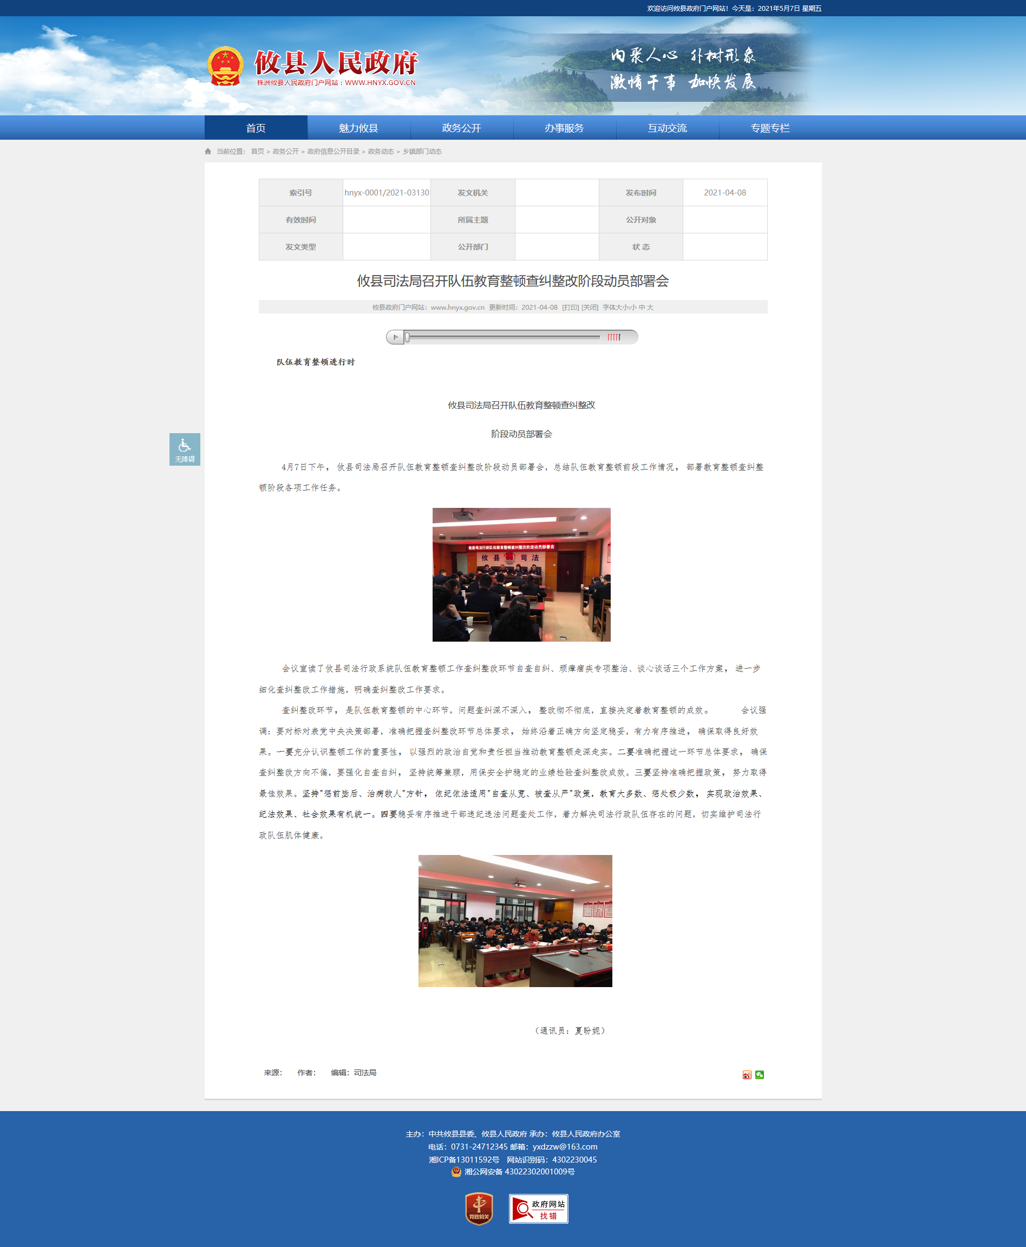Open 政府信息公开目录 breadcrumb link
The height and width of the screenshot is (1247, 1026).
pos(334,151)
